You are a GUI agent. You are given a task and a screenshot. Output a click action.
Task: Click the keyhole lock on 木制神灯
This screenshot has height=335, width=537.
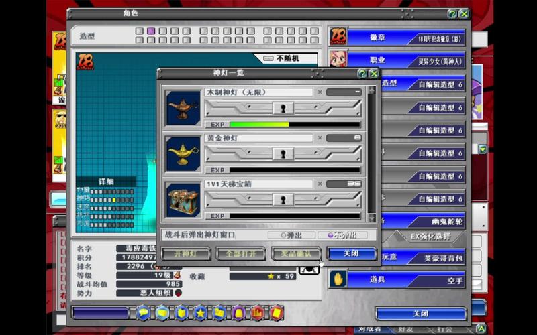(x=283, y=108)
